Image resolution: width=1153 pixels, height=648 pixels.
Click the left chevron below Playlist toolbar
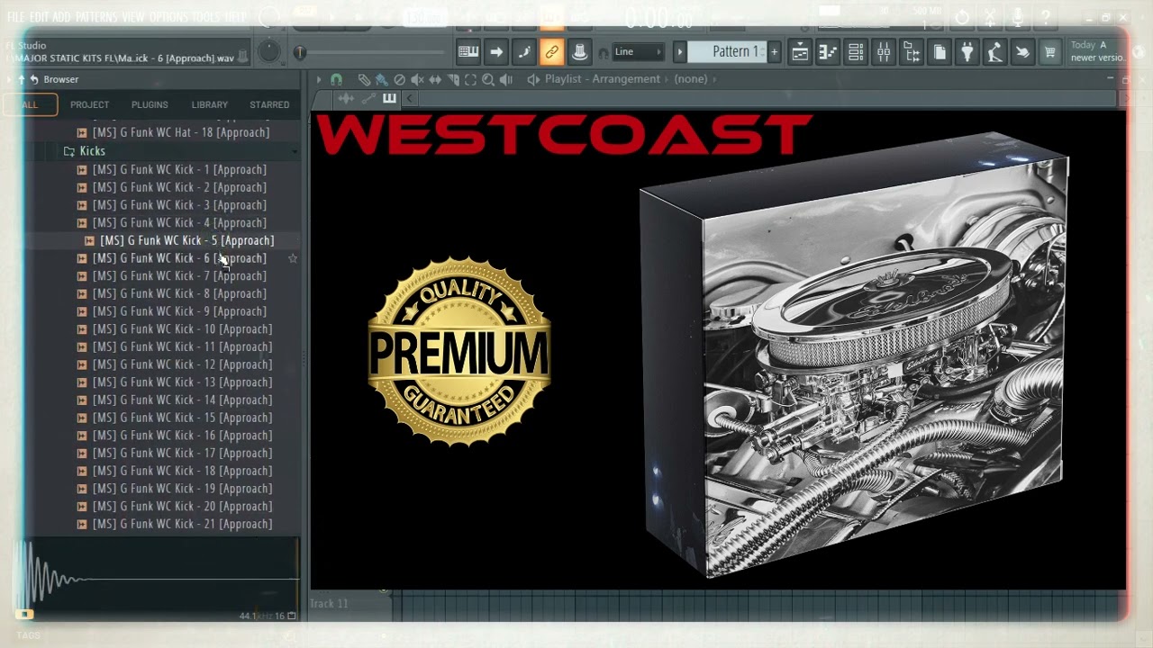410,98
